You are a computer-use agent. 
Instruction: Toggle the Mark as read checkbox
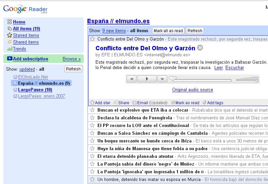pos(173,103)
